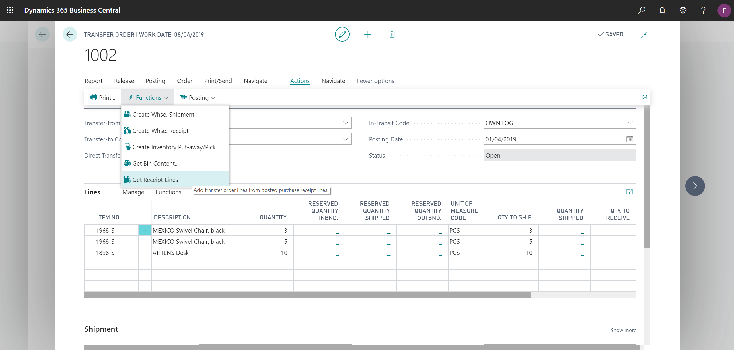The width and height of the screenshot is (734, 350).
Task: Open the In-Transit Code dropdown
Action: coord(630,123)
